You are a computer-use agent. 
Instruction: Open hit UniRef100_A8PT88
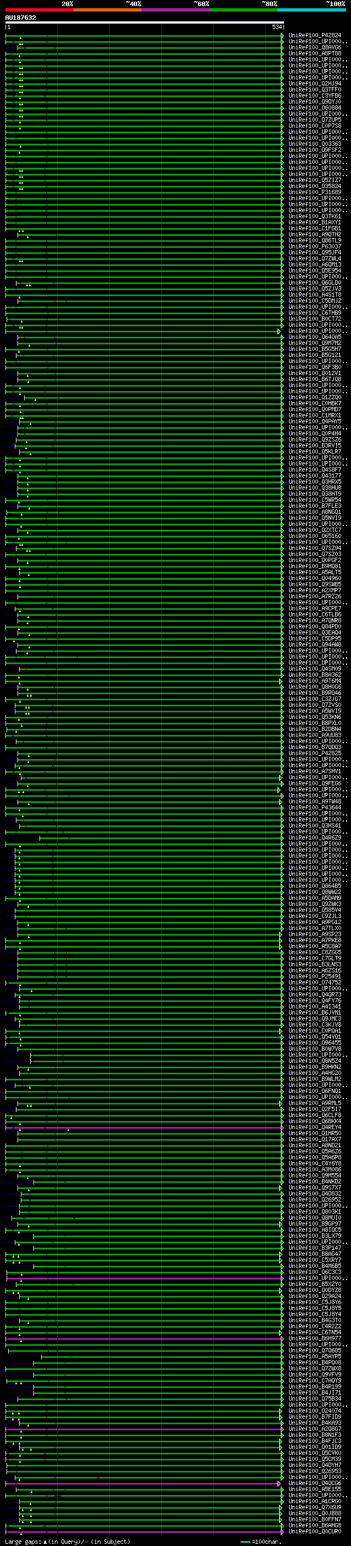tap(315, 53)
